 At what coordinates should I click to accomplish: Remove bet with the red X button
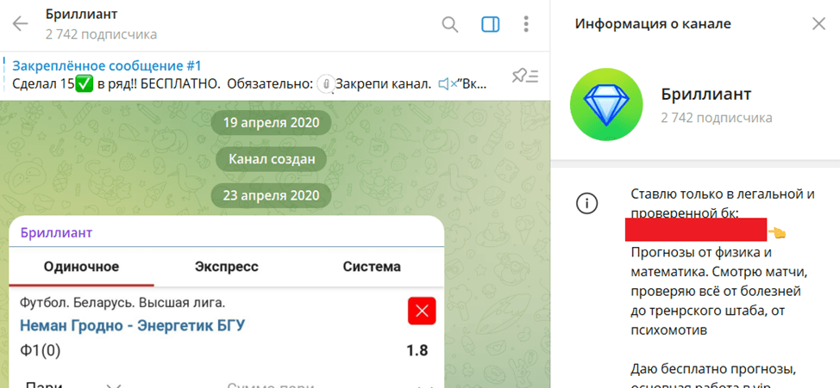tap(422, 311)
